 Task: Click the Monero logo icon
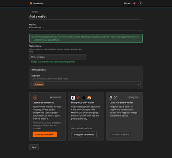tap(89, 98)
